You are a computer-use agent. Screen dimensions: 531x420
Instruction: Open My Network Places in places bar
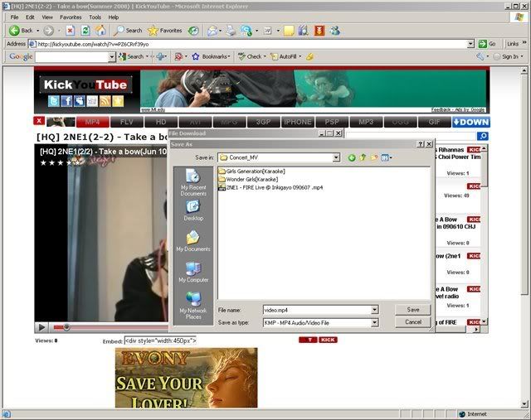pos(193,306)
